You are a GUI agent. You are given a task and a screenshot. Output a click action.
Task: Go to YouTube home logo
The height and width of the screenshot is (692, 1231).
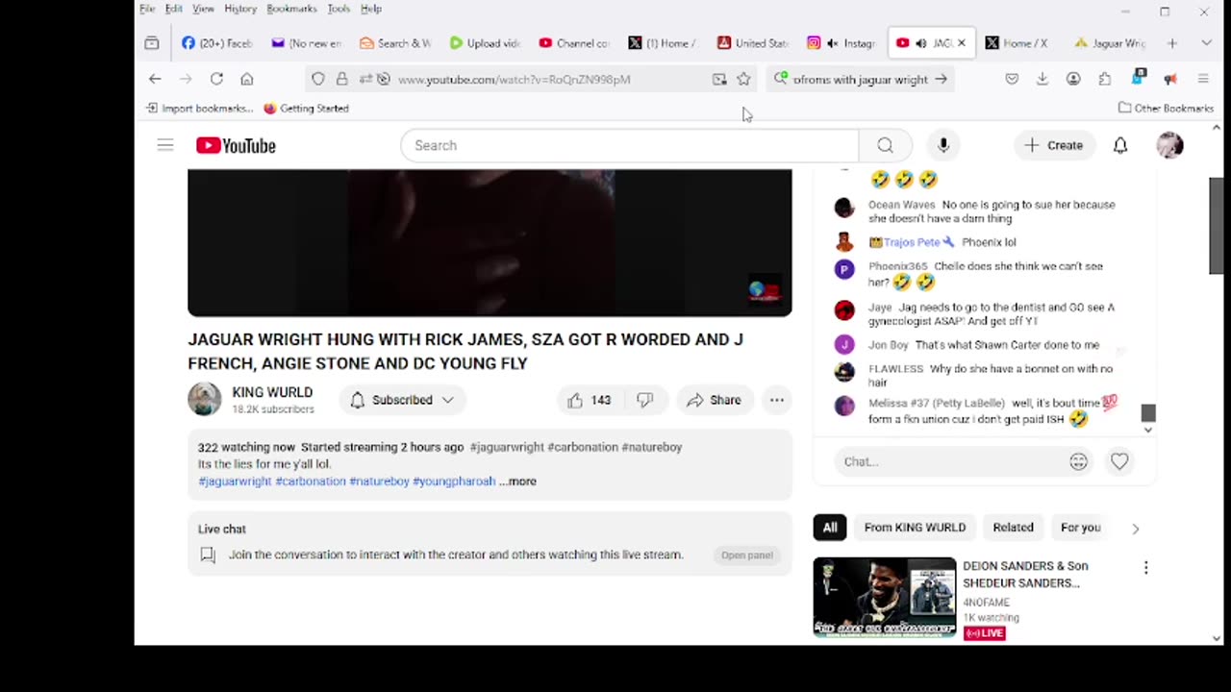pyautogui.click(x=236, y=145)
